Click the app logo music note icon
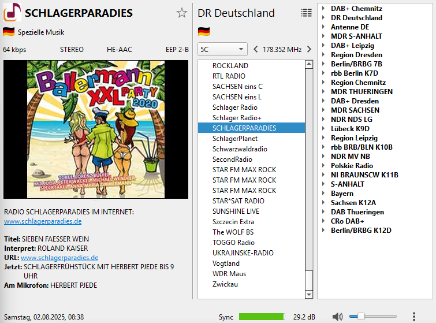 click(12, 13)
